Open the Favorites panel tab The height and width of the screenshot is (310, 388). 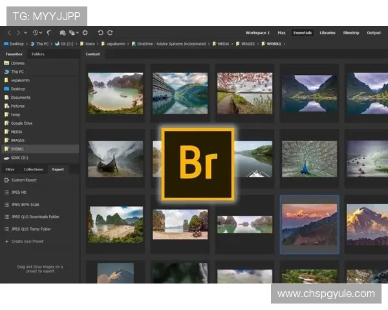tap(14, 54)
